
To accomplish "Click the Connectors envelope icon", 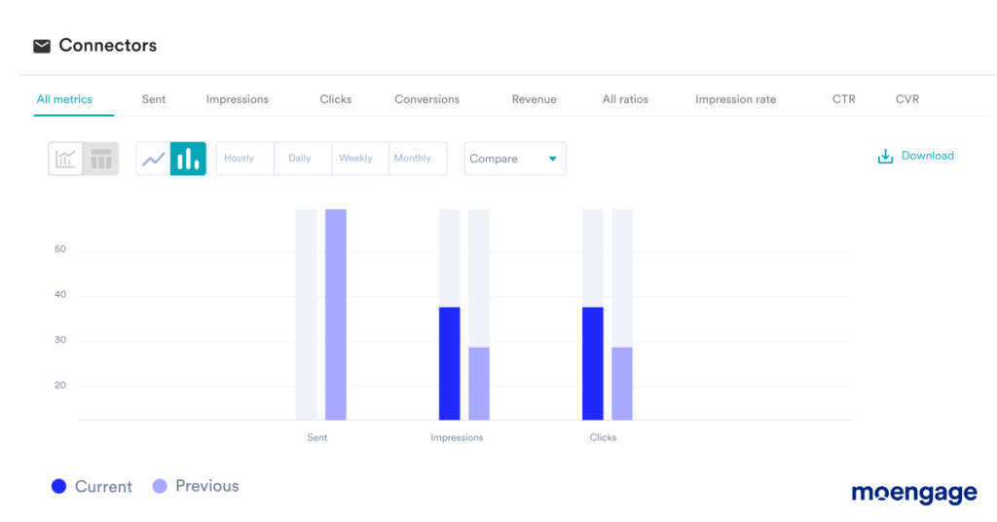I will [x=42, y=46].
